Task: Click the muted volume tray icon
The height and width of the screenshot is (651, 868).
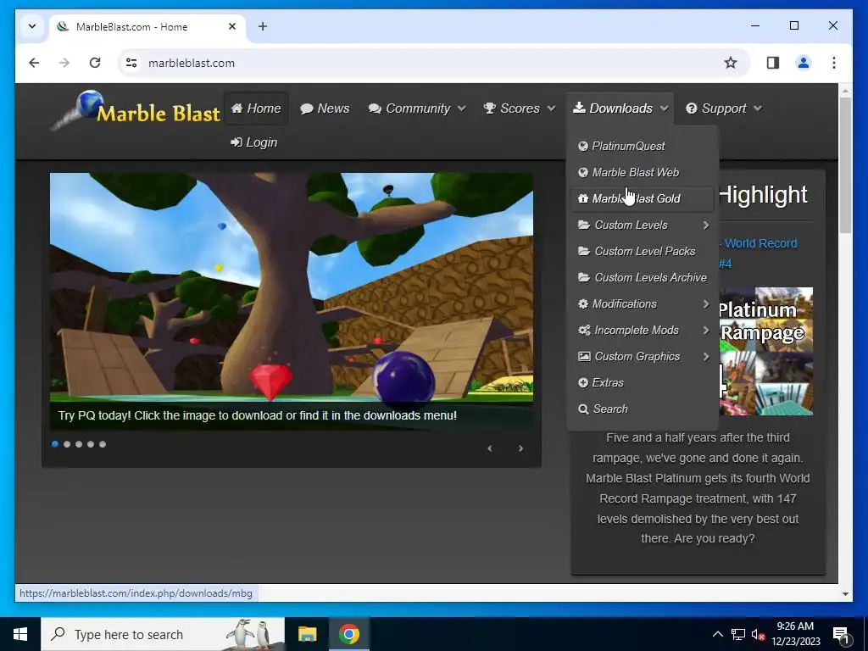Action: click(758, 634)
